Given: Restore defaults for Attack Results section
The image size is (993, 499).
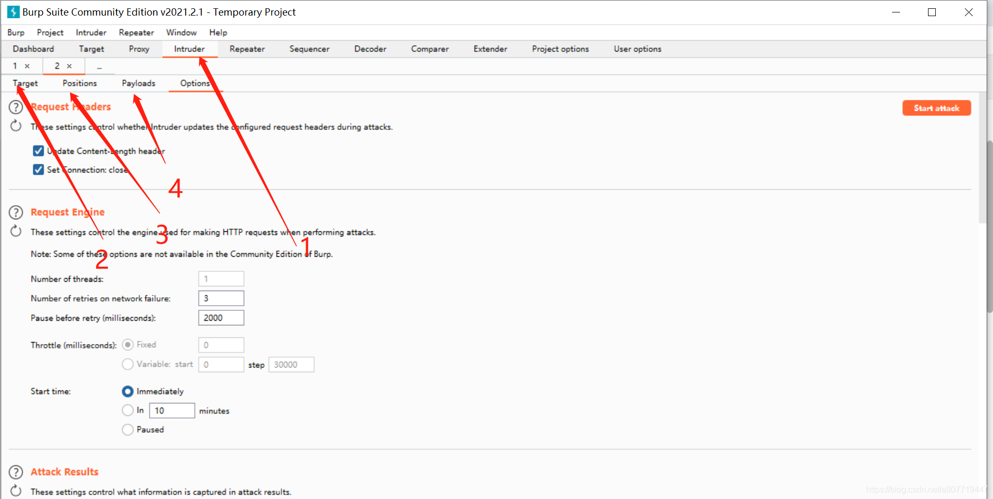Looking at the screenshot, I should click(x=16, y=491).
